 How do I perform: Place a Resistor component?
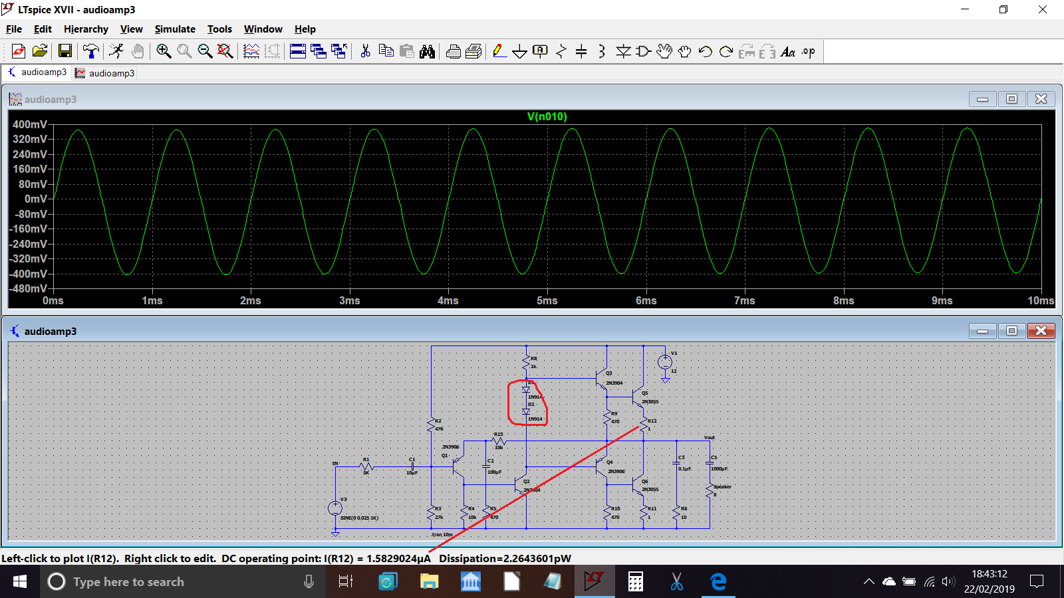561,51
